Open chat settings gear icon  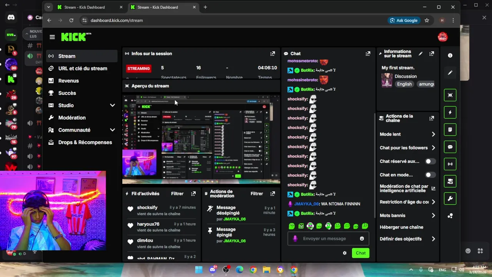pos(344,253)
